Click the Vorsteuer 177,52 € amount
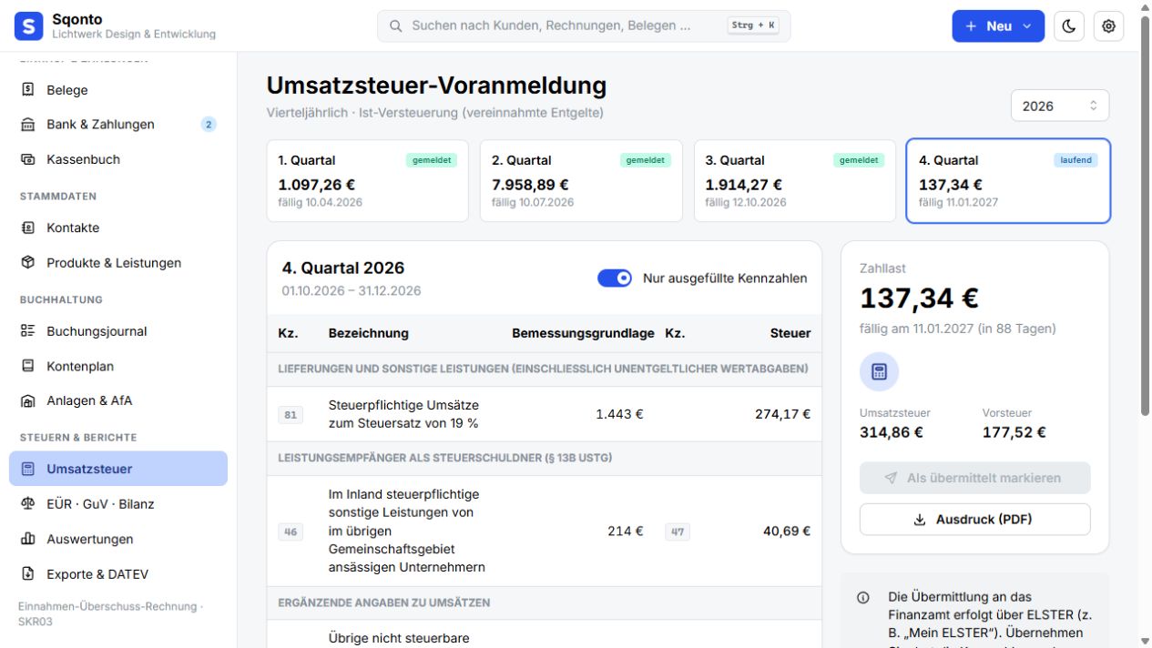 point(1014,432)
